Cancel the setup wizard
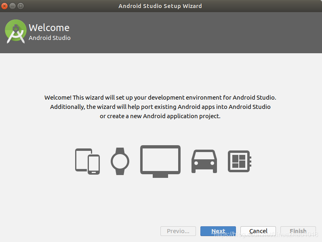Screen dimensions: 322x242 coord(258,231)
